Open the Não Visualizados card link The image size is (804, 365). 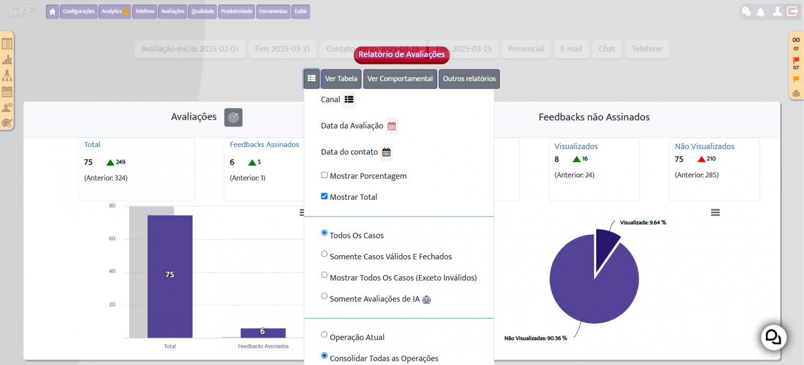click(705, 146)
